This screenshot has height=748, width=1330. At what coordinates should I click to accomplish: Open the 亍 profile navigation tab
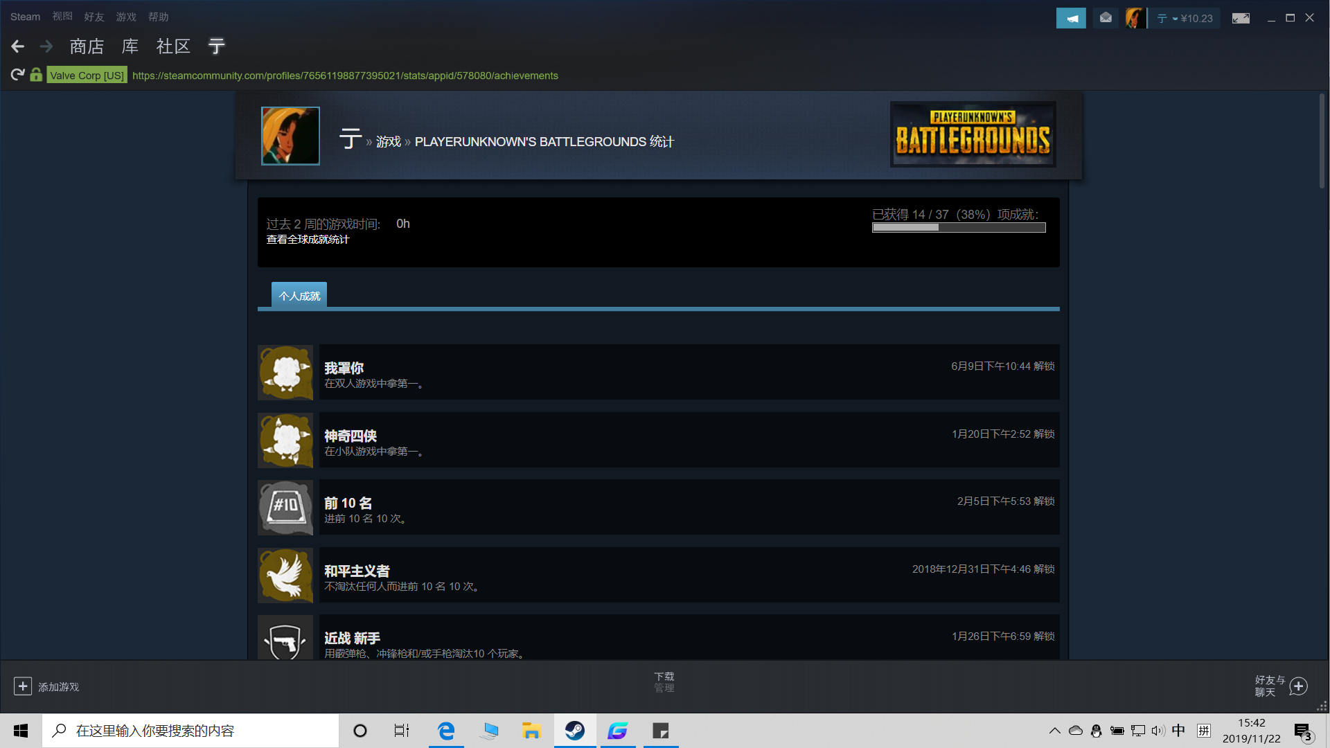point(217,46)
